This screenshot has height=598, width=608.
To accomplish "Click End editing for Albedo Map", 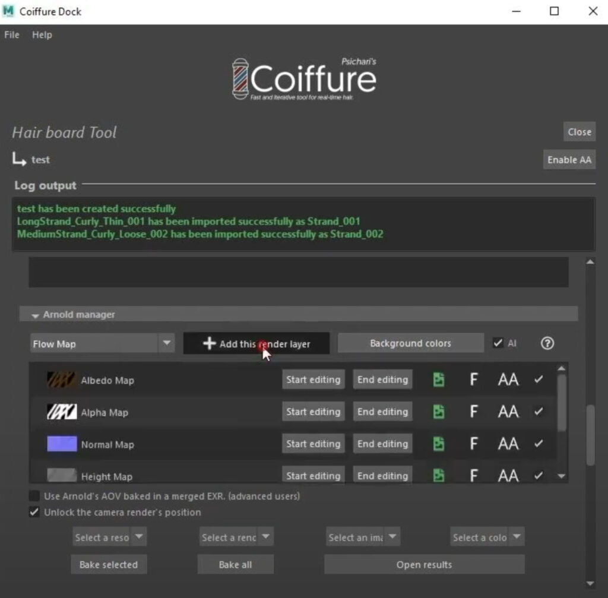I will pos(382,379).
